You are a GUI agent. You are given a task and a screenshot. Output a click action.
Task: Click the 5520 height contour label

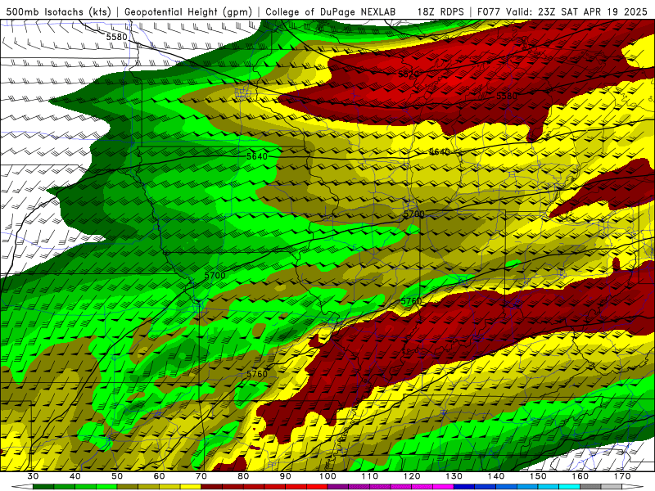tap(408, 74)
